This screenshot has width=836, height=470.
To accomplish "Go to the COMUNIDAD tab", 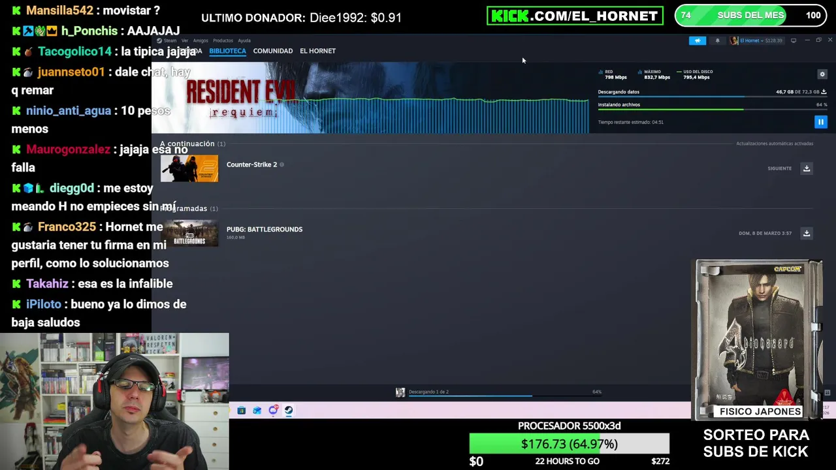I will click(272, 51).
